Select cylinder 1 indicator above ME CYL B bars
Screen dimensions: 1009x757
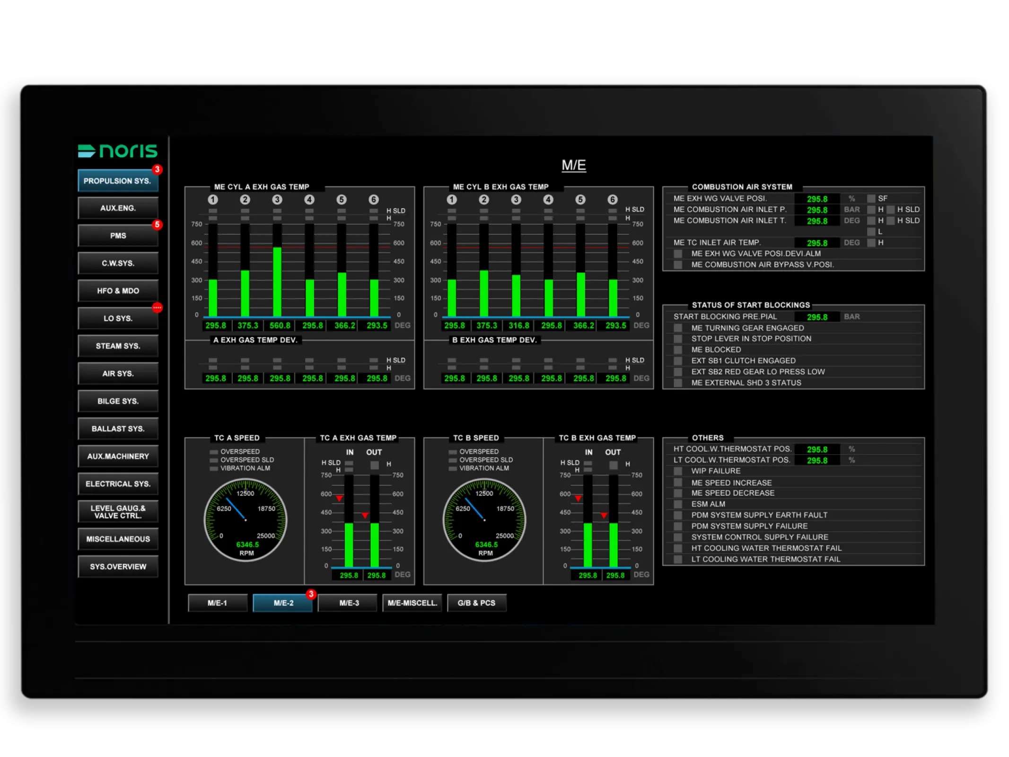tap(452, 199)
